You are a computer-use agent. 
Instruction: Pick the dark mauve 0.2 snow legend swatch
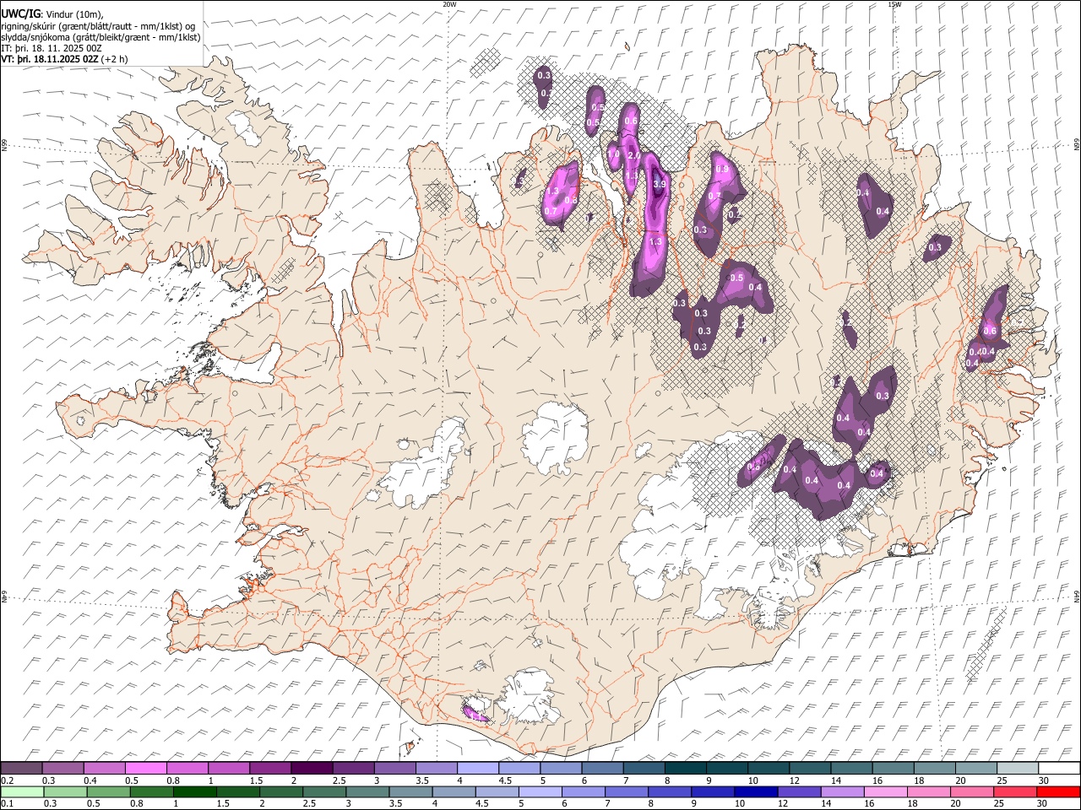(21, 769)
